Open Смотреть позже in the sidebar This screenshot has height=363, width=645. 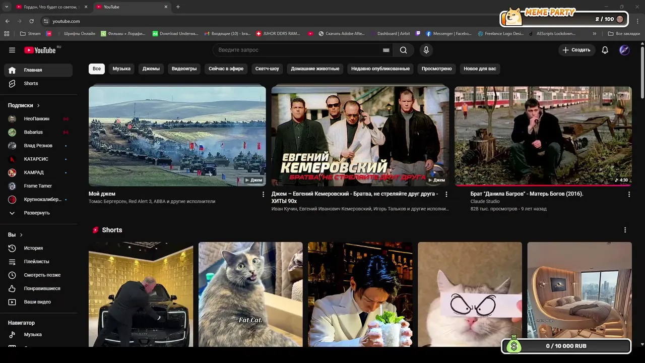click(38, 275)
